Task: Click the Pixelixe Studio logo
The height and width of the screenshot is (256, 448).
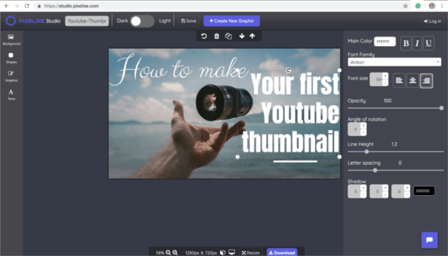Action: [x=33, y=21]
